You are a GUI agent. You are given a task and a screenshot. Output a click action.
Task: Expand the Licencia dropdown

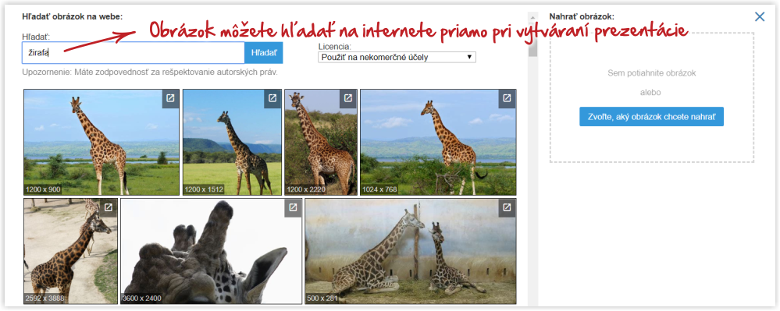tap(397, 57)
